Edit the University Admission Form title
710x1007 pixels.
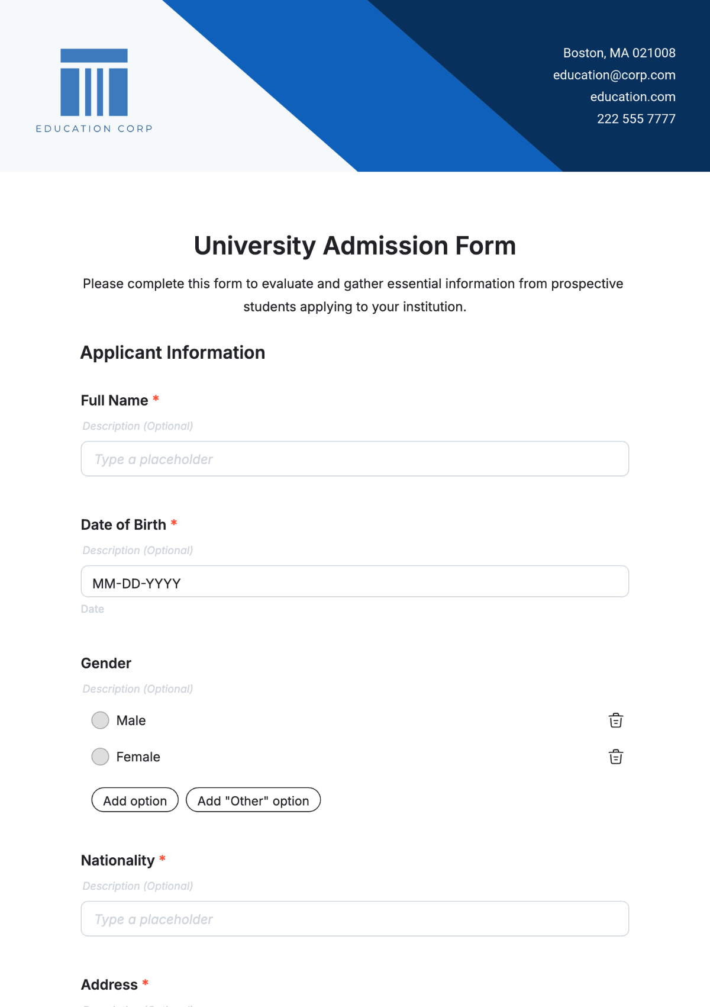[x=355, y=246]
